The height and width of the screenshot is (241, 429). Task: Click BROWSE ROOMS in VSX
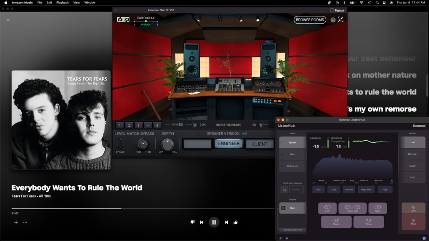pyautogui.click(x=310, y=20)
